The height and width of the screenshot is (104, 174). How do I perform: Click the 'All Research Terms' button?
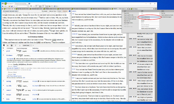(11, 11)
